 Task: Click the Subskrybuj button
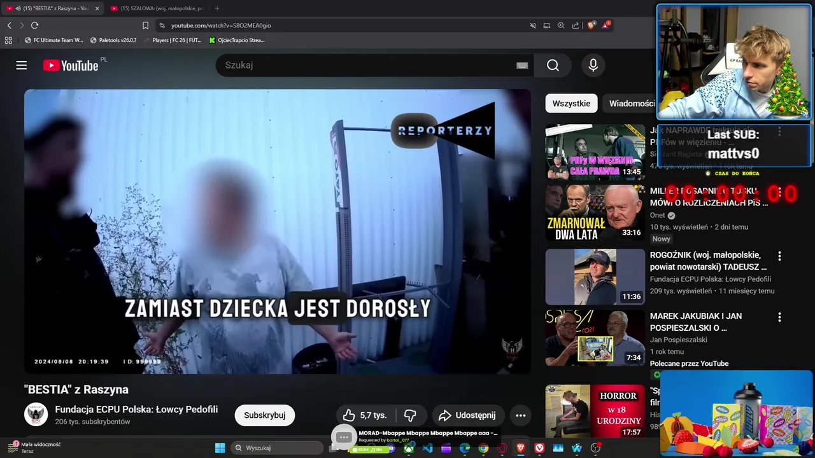point(265,415)
